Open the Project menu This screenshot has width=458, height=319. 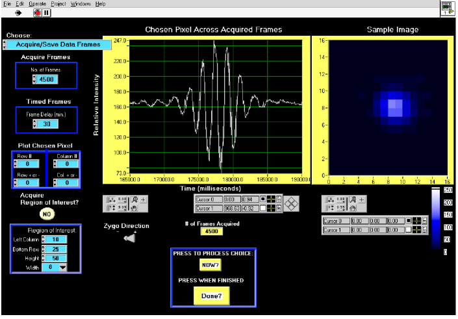58,4
